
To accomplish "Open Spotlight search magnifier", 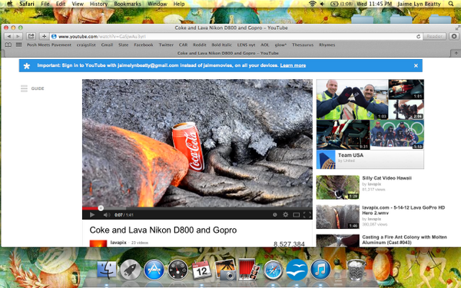I will click(451, 4).
